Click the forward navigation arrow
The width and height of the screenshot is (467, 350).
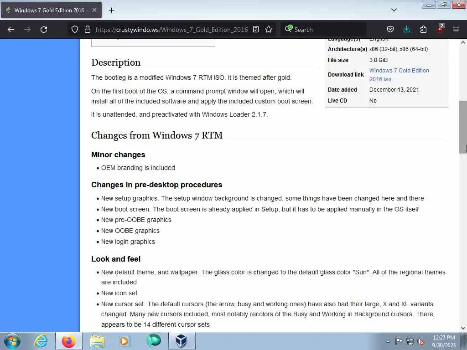[x=27, y=30]
